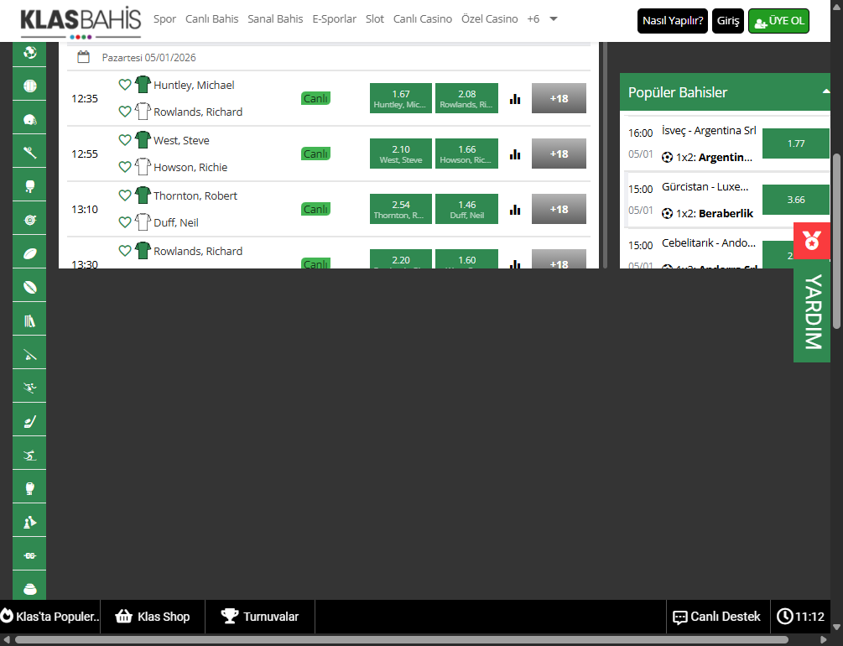Open +18 markets for Thornton vs Duff
The image size is (843, 646).
point(559,209)
